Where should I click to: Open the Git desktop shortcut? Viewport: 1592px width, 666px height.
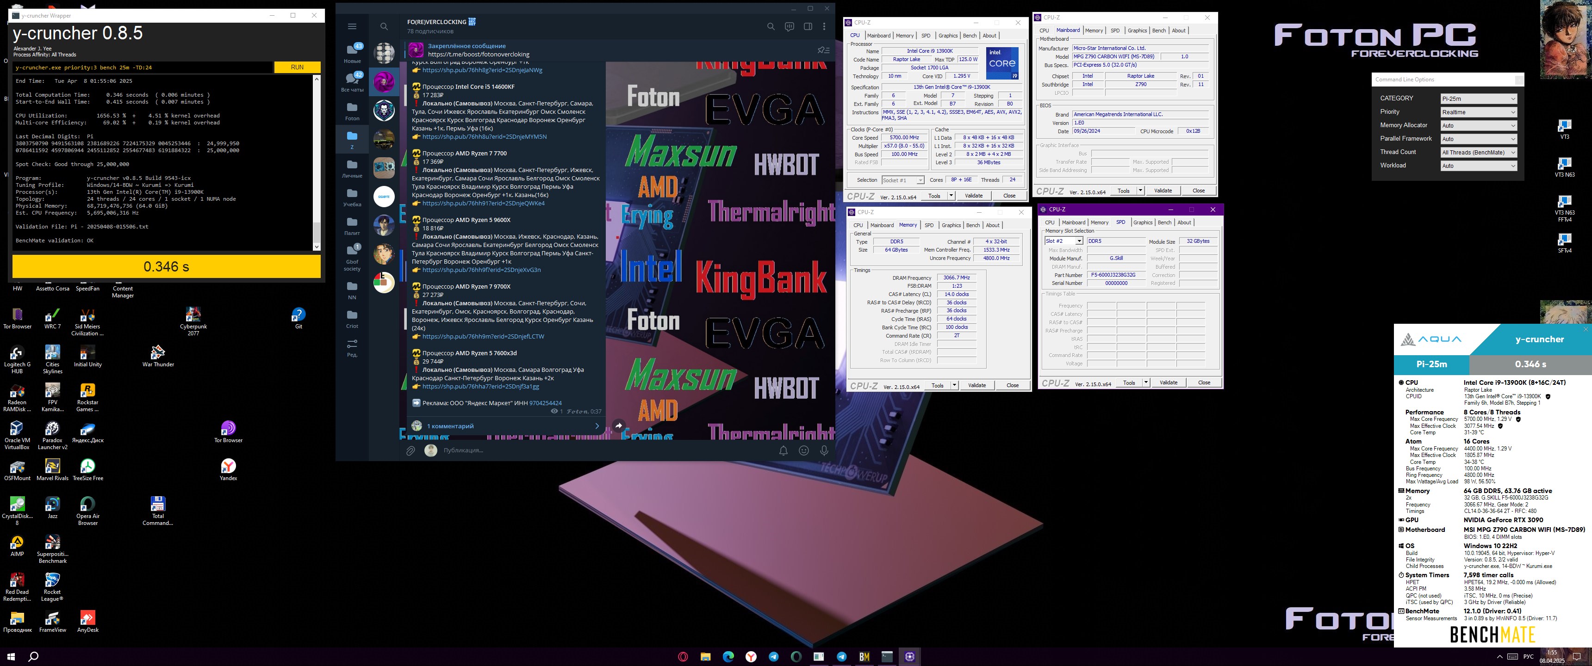(x=298, y=318)
